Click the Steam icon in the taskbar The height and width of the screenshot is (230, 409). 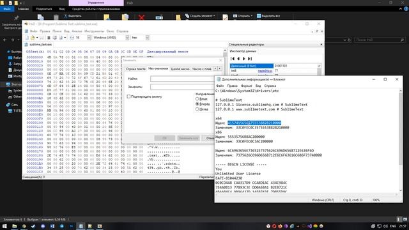pos(33,226)
